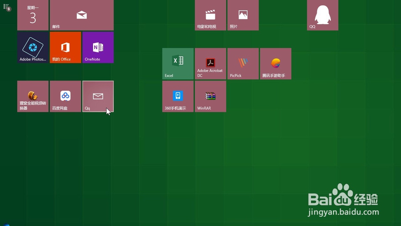This screenshot has height=226, width=401.
Task: Launch the 照片 photos tile
Action: click(x=243, y=15)
